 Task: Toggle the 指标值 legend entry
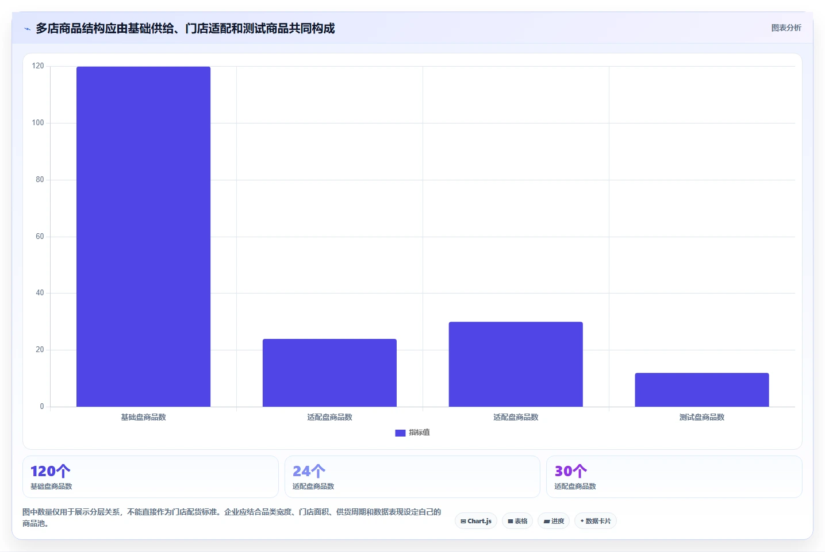pyautogui.click(x=412, y=433)
